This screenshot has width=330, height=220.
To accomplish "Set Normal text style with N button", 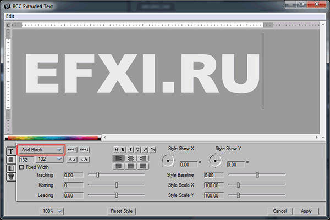I will 116,149.
